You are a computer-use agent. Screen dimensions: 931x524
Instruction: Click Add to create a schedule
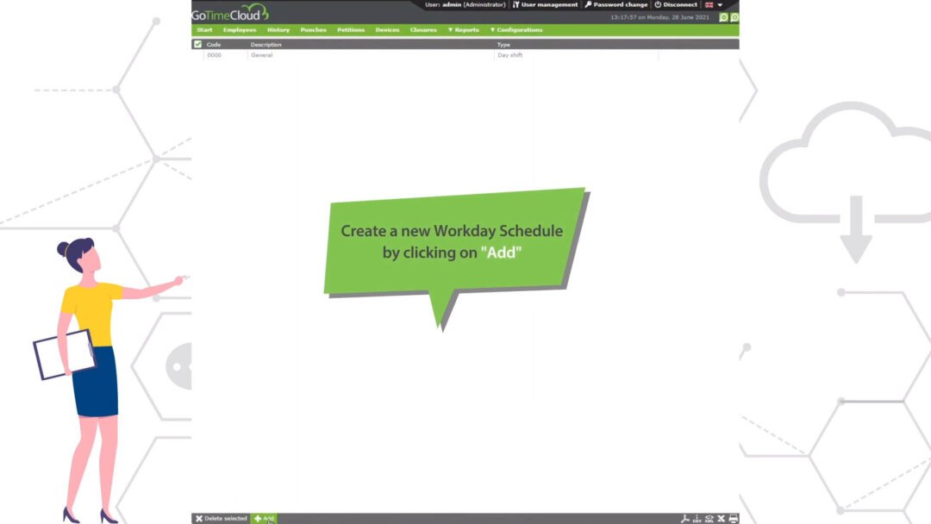click(264, 519)
